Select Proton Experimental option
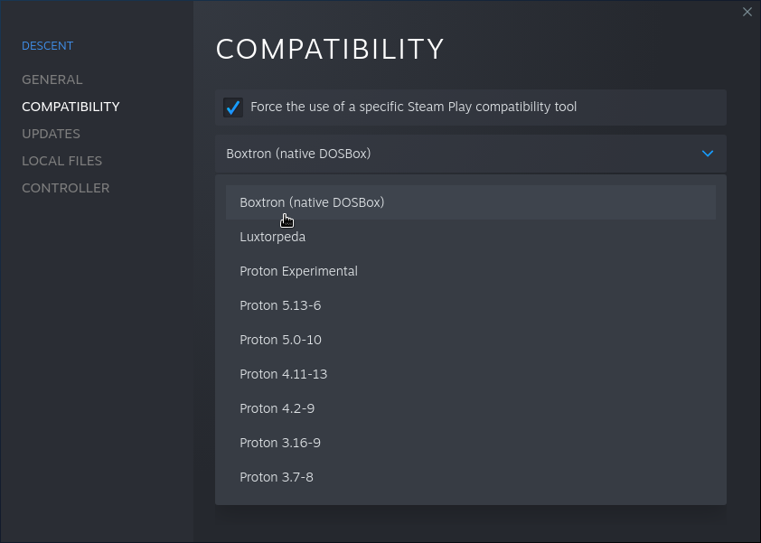This screenshot has height=543, width=761. click(471, 271)
